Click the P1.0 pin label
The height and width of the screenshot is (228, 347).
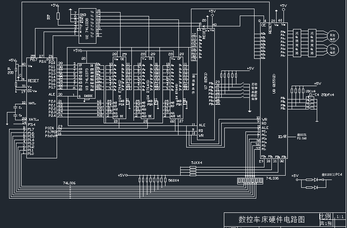[x=31, y=154]
